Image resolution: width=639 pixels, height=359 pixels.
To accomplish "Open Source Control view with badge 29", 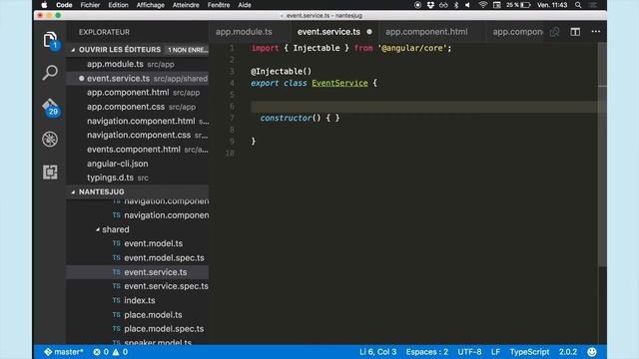I will pos(51,107).
